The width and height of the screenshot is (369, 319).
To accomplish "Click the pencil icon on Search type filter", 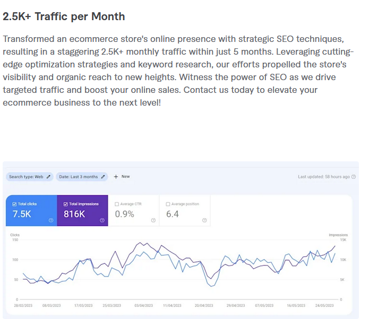I will (49, 177).
